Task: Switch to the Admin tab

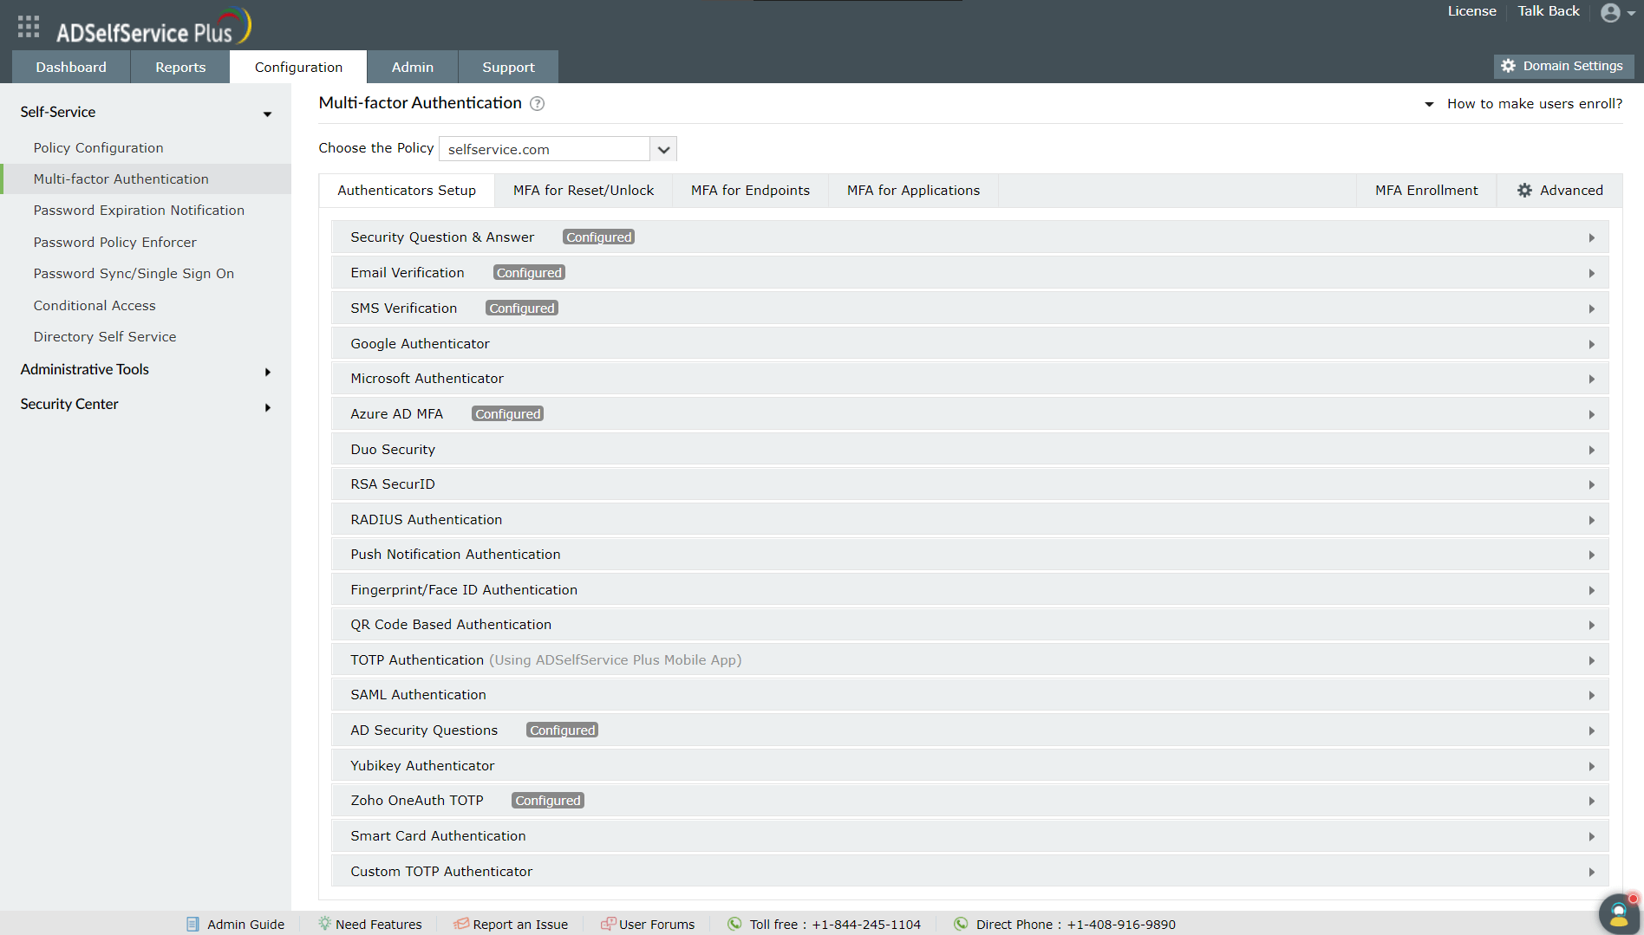Action: pyautogui.click(x=413, y=67)
